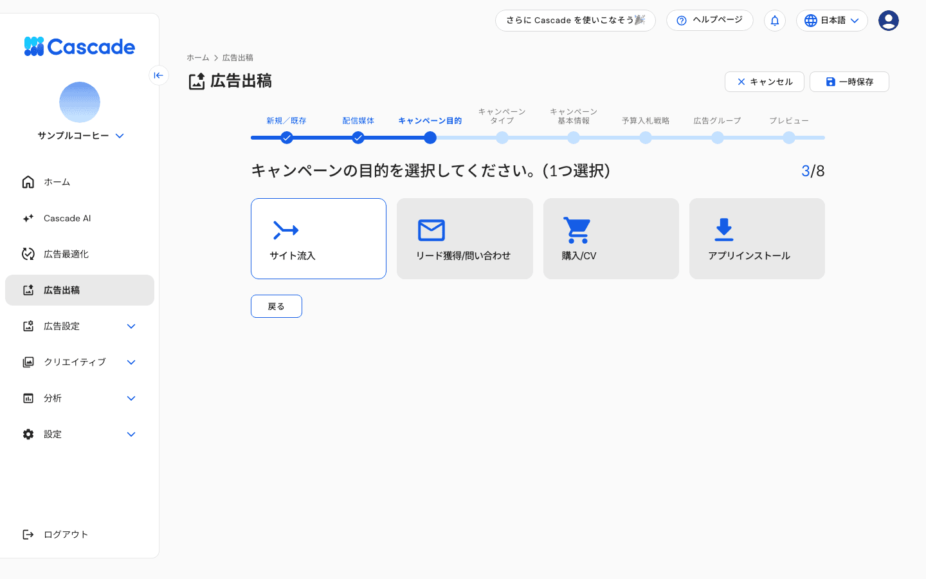The image size is (926, 579).
Task: Select the サイト流入 objective card
Action: click(318, 239)
